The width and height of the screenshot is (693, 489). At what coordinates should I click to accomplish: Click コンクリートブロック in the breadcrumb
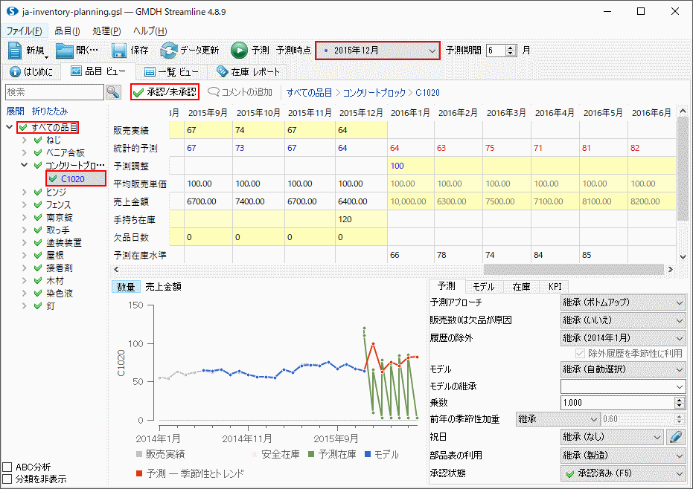[x=374, y=93]
